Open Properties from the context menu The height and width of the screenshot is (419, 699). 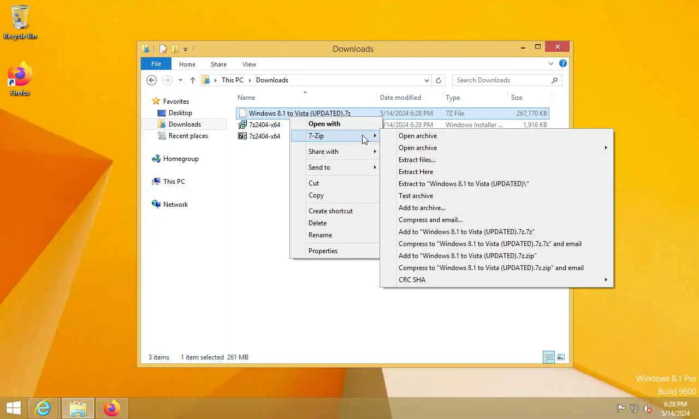[x=335, y=251]
